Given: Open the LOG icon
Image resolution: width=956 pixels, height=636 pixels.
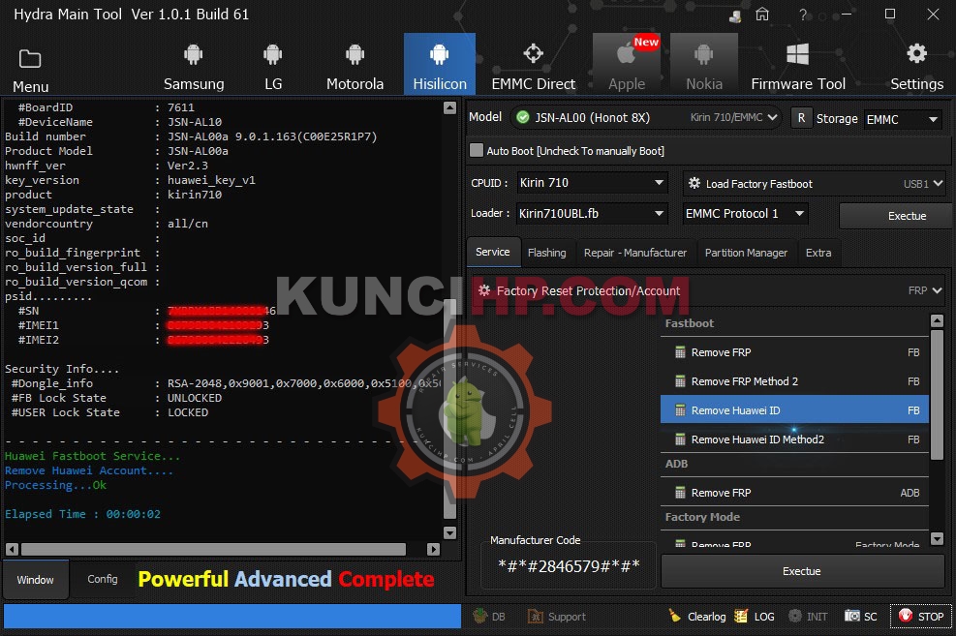Looking at the screenshot, I should [x=741, y=616].
